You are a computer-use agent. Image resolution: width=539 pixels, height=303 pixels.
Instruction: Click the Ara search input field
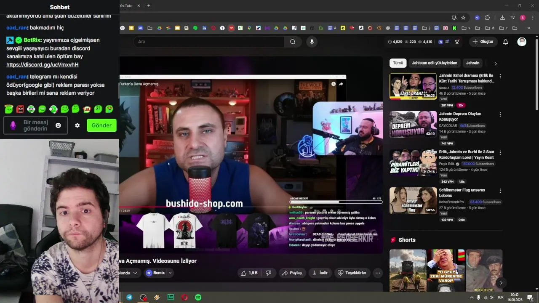tap(209, 42)
